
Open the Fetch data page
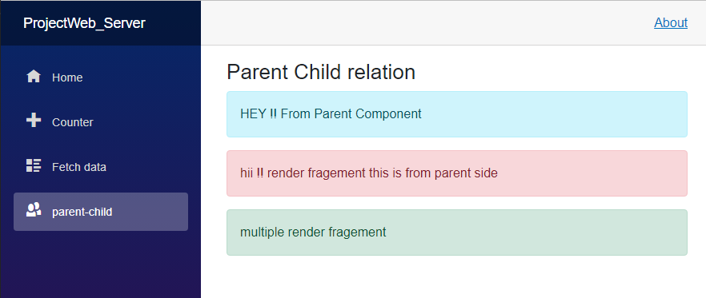click(101, 167)
